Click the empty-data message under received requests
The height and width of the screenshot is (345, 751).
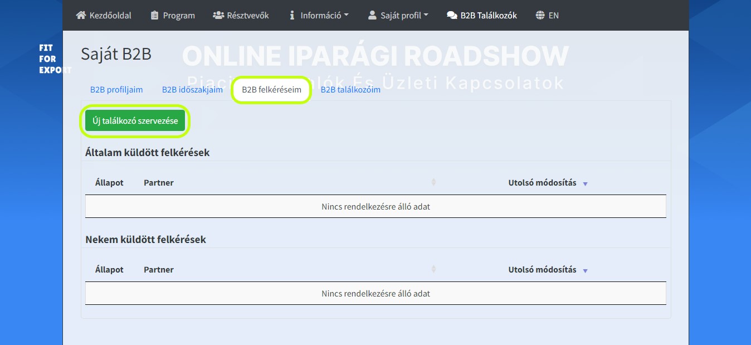[x=375, y=294]
